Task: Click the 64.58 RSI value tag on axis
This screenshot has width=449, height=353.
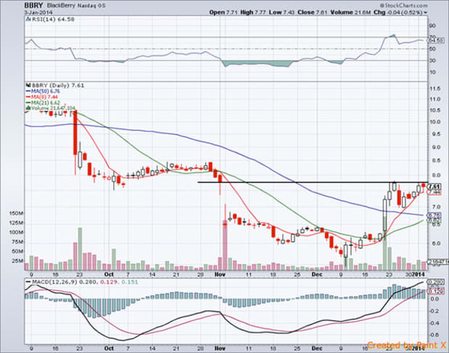Action: click(x=436, y=41)
